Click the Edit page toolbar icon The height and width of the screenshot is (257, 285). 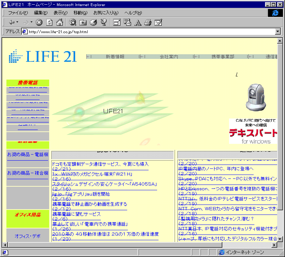[x=158, y=22]
